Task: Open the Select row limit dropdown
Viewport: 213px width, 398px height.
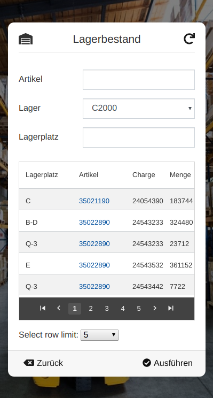Action: tap(99, 335)
